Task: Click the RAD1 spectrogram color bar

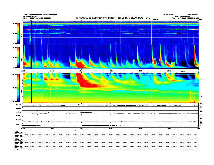Action: pos(18,57)
